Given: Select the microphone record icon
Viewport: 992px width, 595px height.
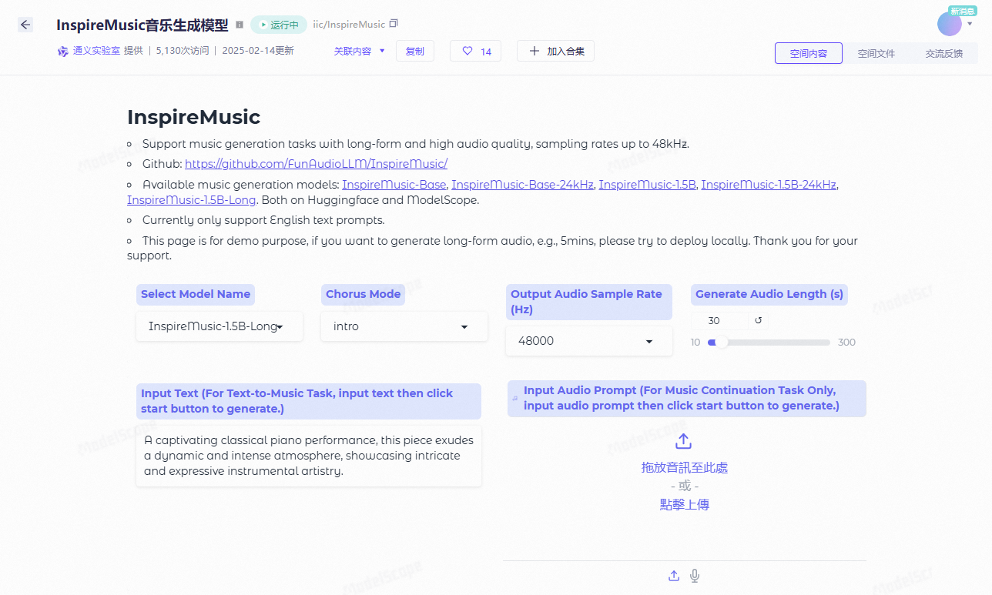Looking at the screenshot, I should (695, 576).
